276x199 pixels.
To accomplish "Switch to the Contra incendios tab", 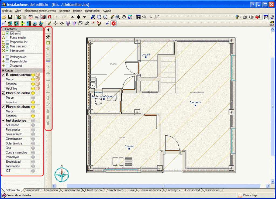I will pyautogui.click(x=150, y=190).
